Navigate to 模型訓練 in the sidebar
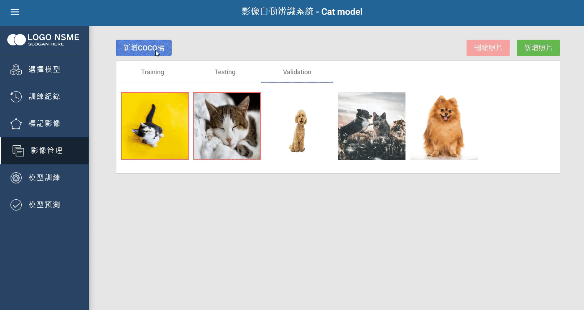The image size is (584, 310). [44, 178]
